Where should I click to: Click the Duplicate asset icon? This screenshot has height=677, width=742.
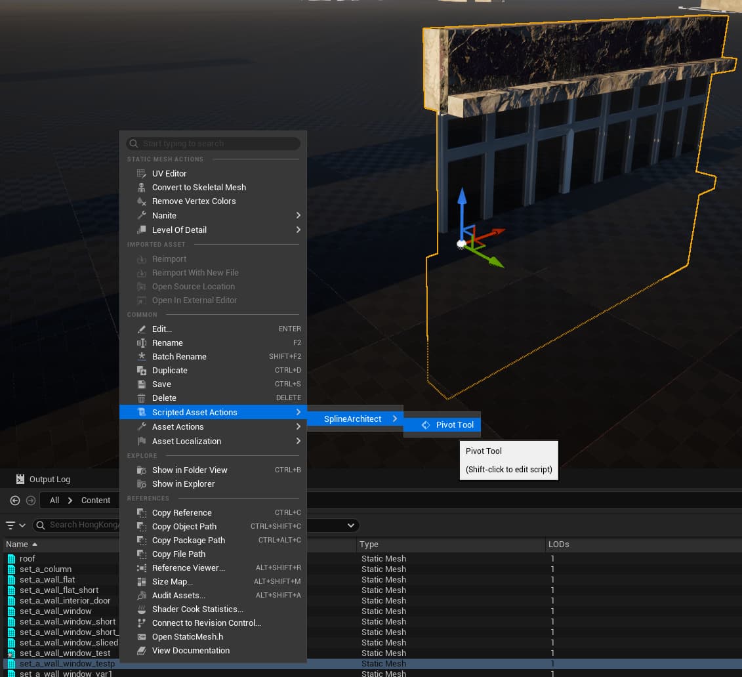pyautogui.click(x=141, y=371)
